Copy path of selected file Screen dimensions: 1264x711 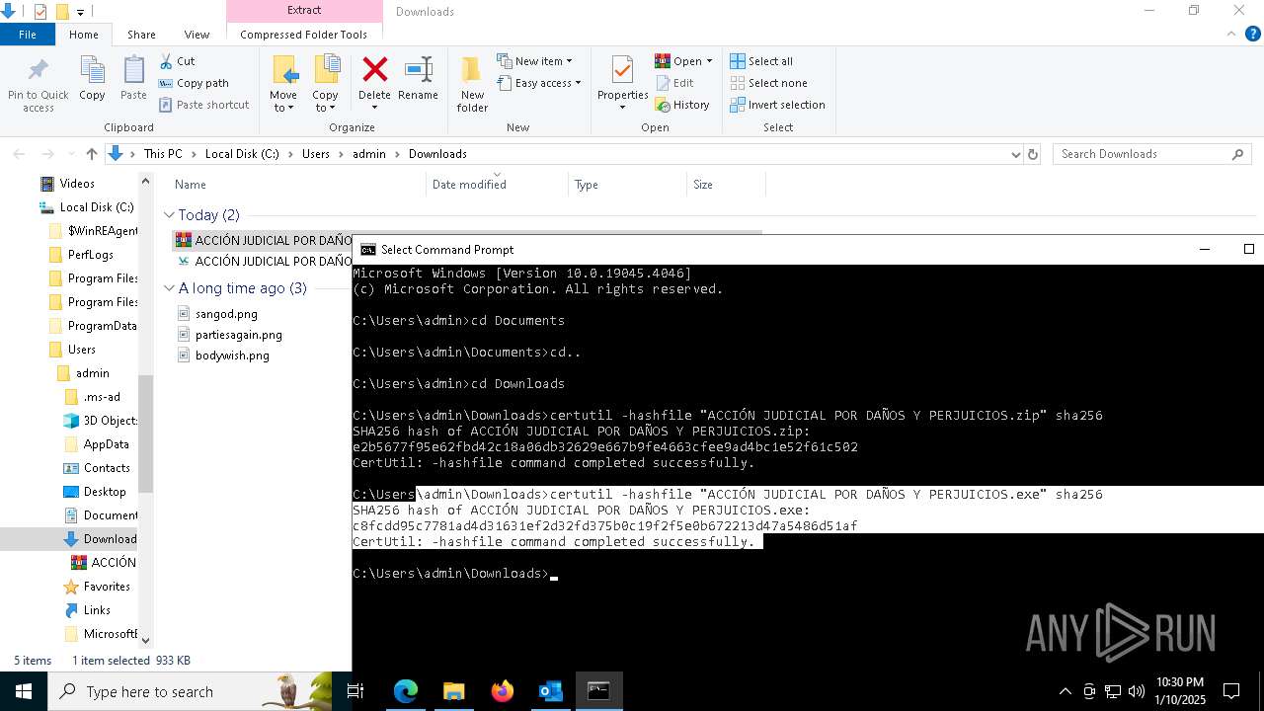pyautogui.click(x=194, y=83)
